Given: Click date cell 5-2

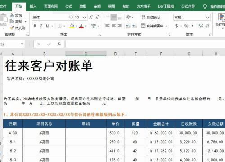Looking at the screenshot, I should [13, 151].
